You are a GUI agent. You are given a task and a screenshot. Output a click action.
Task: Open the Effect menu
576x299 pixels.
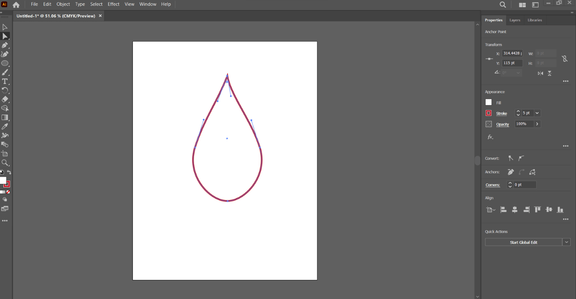click(113, 4)
